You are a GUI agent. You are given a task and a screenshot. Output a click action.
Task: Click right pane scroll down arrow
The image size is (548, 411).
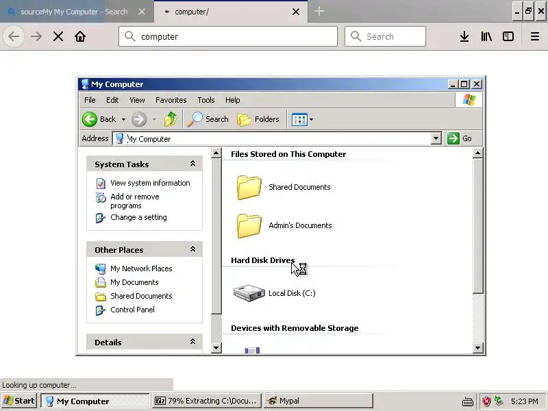click(477, 348)
